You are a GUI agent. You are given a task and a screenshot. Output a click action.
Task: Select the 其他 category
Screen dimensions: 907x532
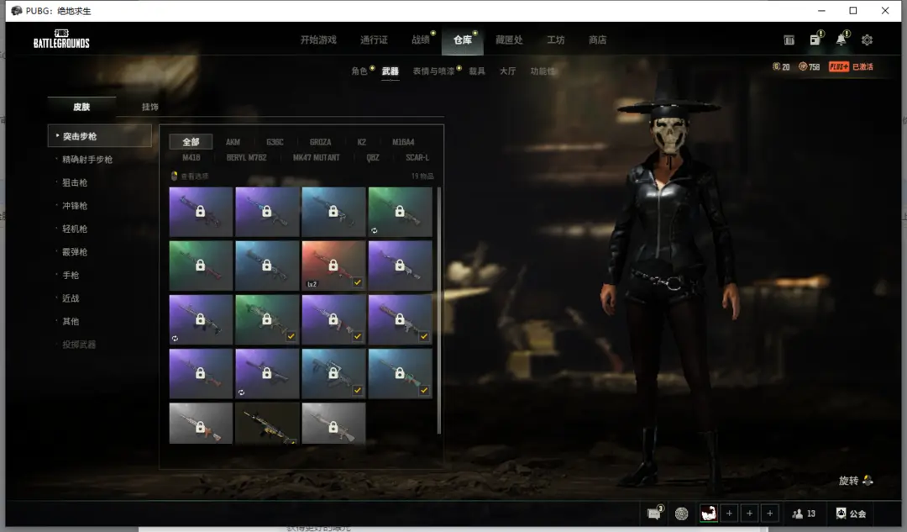[71, 321]
